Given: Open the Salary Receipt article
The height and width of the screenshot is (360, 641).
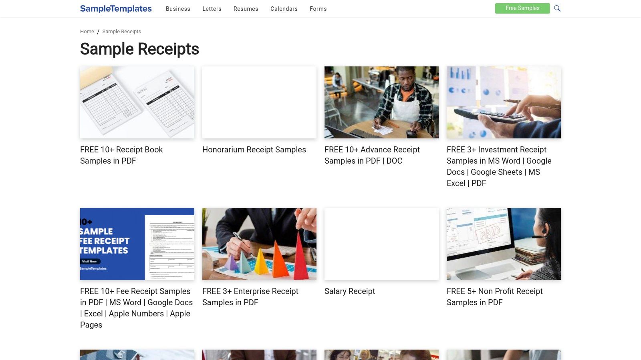Looking at the screenshot, I should click(349, 291).
